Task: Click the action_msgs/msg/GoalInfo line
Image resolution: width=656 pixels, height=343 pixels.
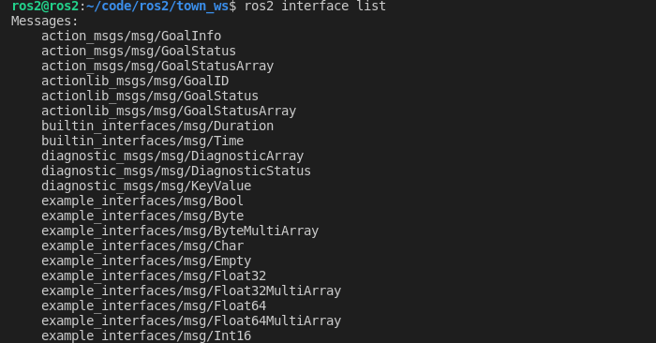Action: 131,37
